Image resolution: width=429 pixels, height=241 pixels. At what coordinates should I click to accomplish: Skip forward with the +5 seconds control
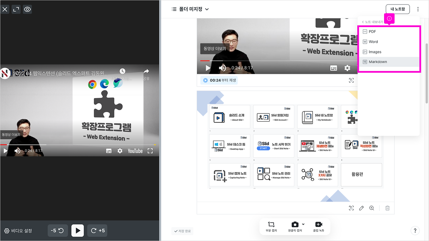[x=97, y=230]
